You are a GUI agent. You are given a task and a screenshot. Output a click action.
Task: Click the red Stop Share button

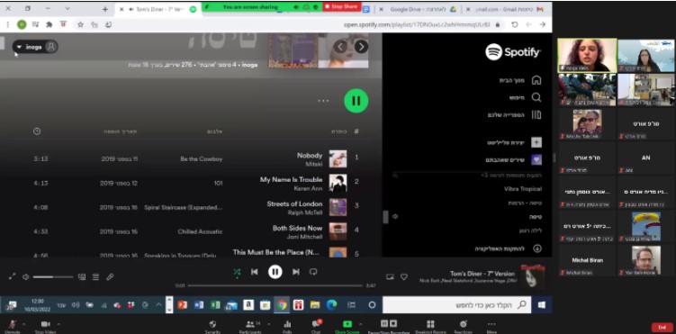point(341,6)
